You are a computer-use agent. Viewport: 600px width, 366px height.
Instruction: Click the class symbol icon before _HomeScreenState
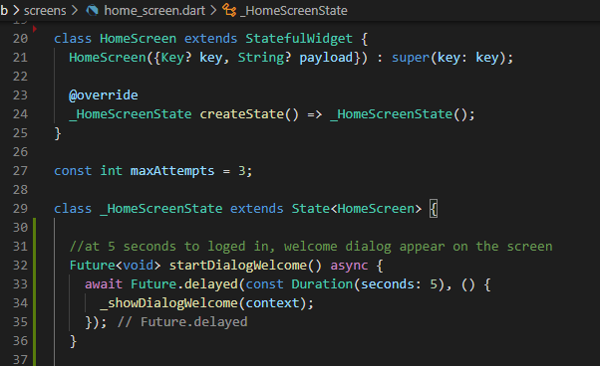(229, 10)
